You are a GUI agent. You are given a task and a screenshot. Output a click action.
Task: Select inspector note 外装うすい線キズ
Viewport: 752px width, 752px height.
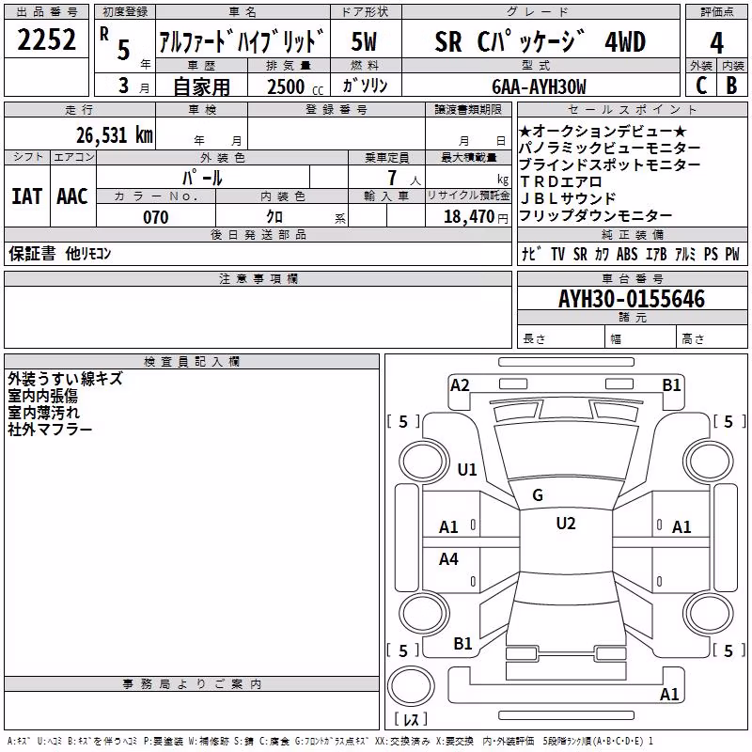point(66,379)
